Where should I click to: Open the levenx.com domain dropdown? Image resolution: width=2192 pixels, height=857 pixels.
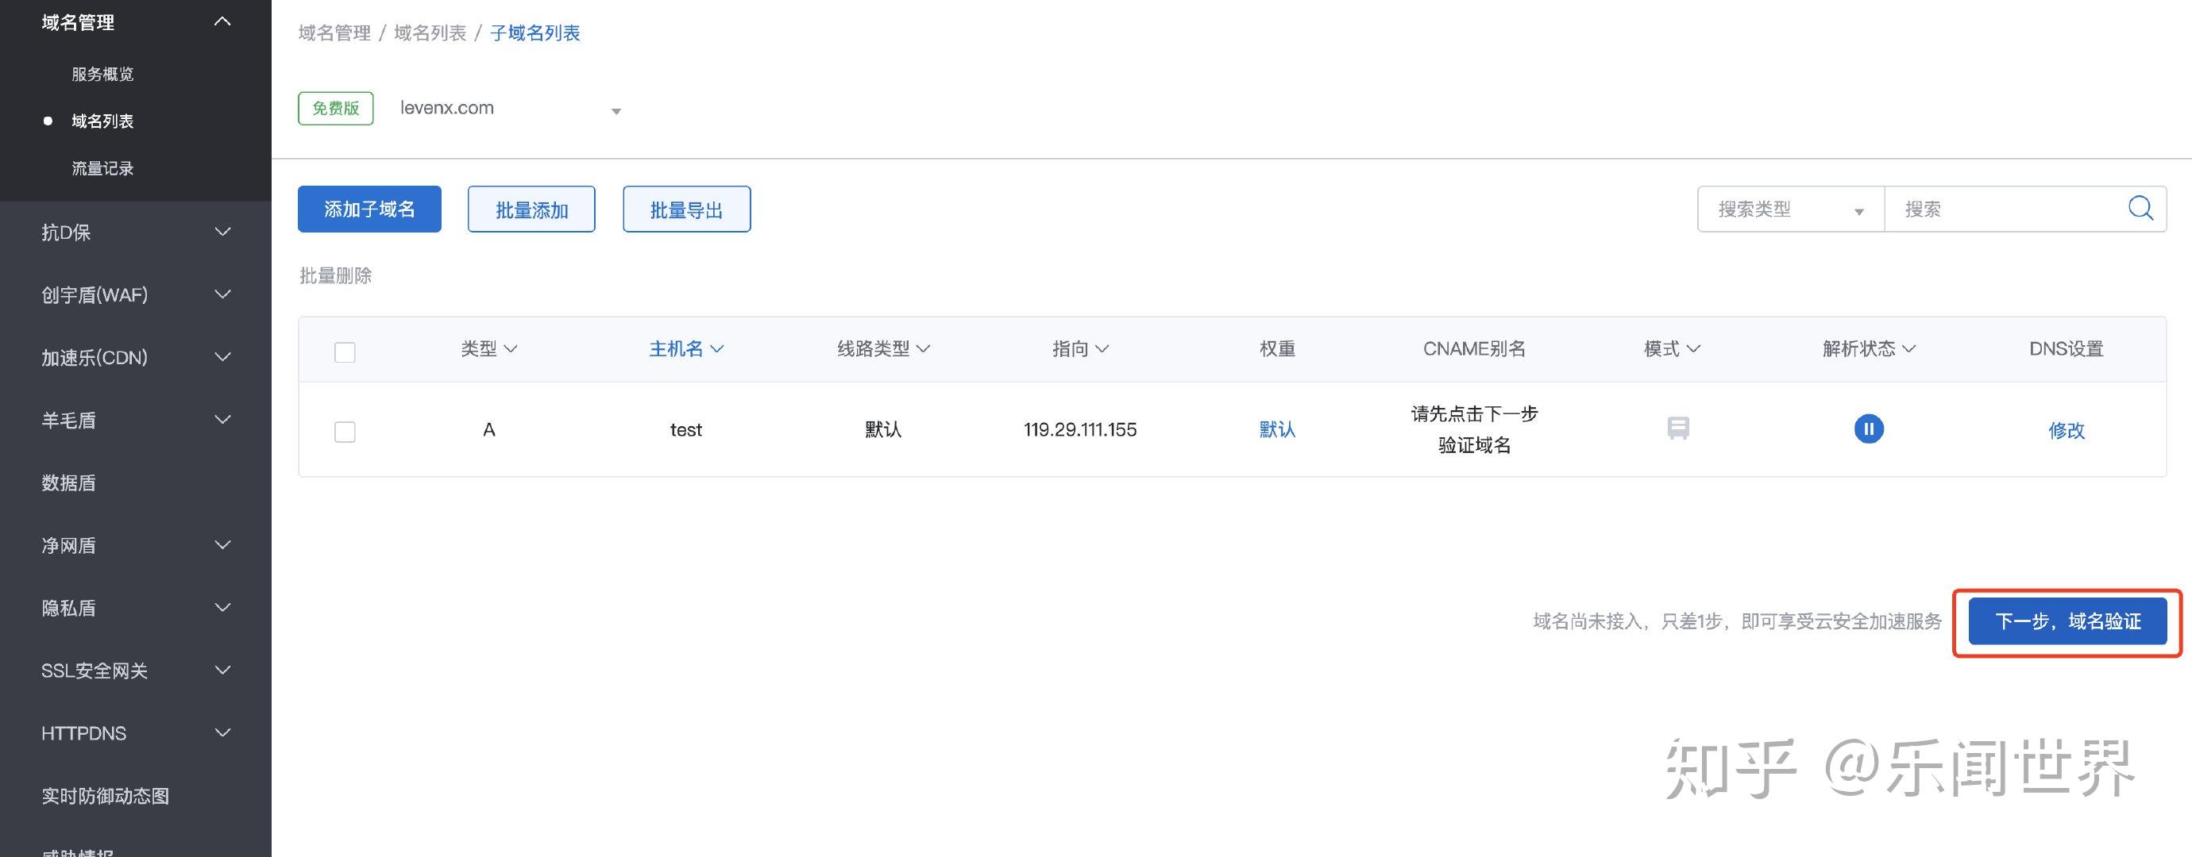coord(511,109)
